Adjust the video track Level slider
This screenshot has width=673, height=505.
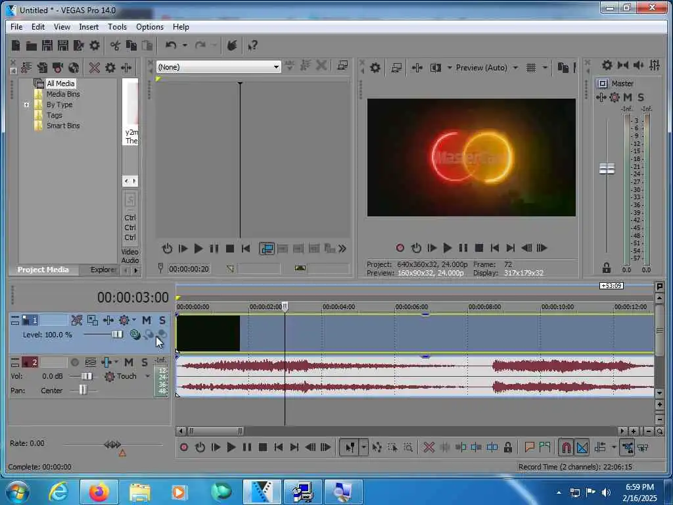point(117,335)
